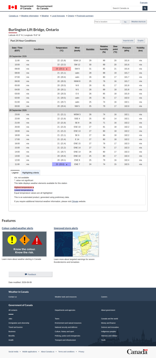Click the Feedback button
The image size is (156, 358).
pyautogui.click(x=31, y=274)
